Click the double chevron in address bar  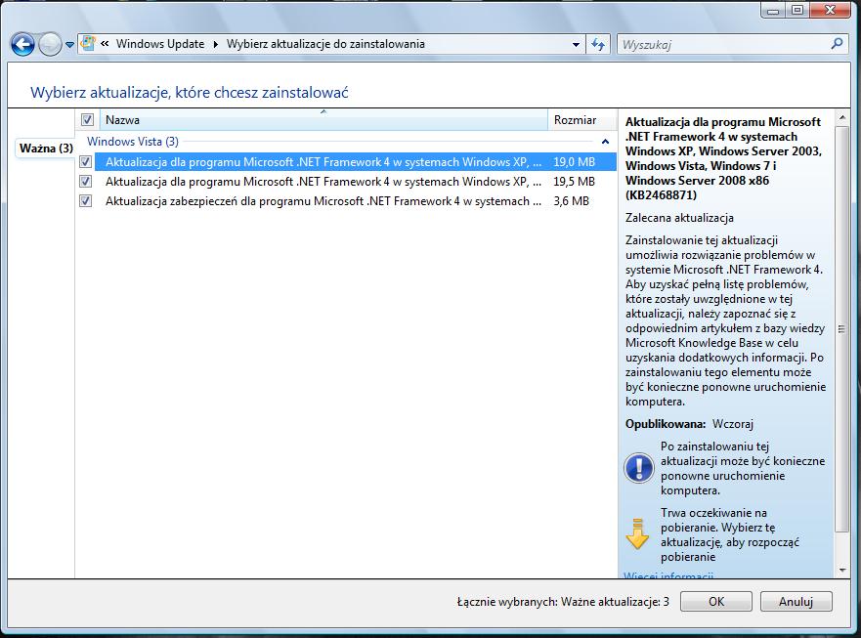[105, 44]
